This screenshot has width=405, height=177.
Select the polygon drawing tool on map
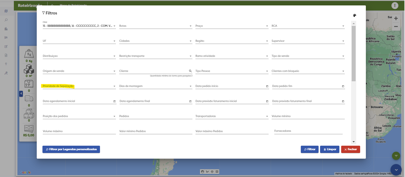pyautogui.click(x=207, y=172)
